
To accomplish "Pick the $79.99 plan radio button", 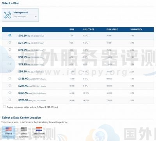I will coord(10,64).
